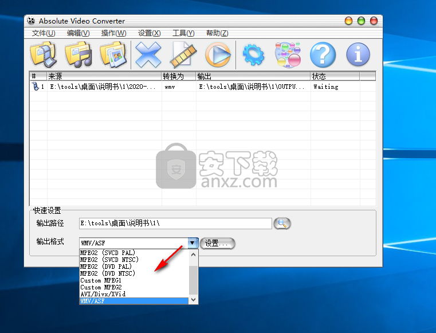
Task: Select MPEG2 (SVCD PAL) from the list
Action: (x=134, y=253)
